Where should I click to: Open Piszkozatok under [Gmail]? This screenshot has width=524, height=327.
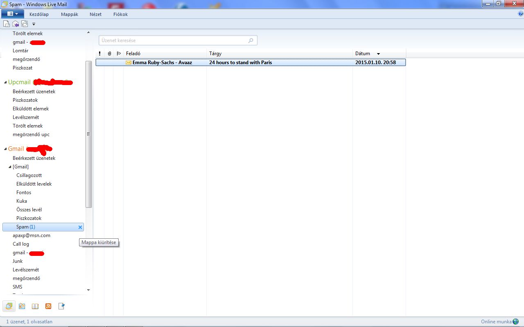coord(29,218)
